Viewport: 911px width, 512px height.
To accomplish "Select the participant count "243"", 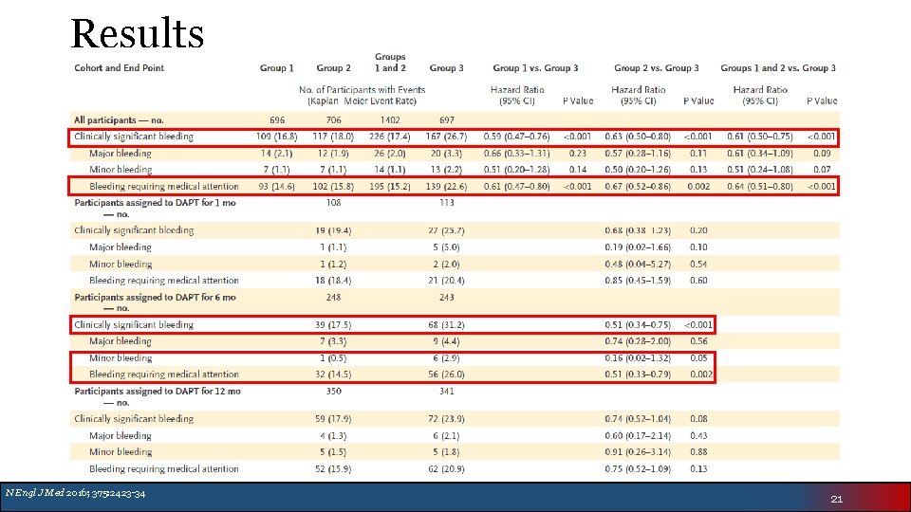I will pos(446,297).
